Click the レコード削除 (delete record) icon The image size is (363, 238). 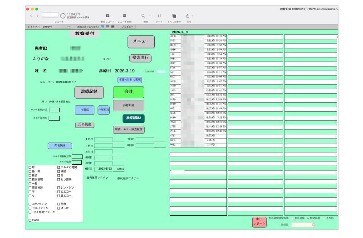[124, 15]
